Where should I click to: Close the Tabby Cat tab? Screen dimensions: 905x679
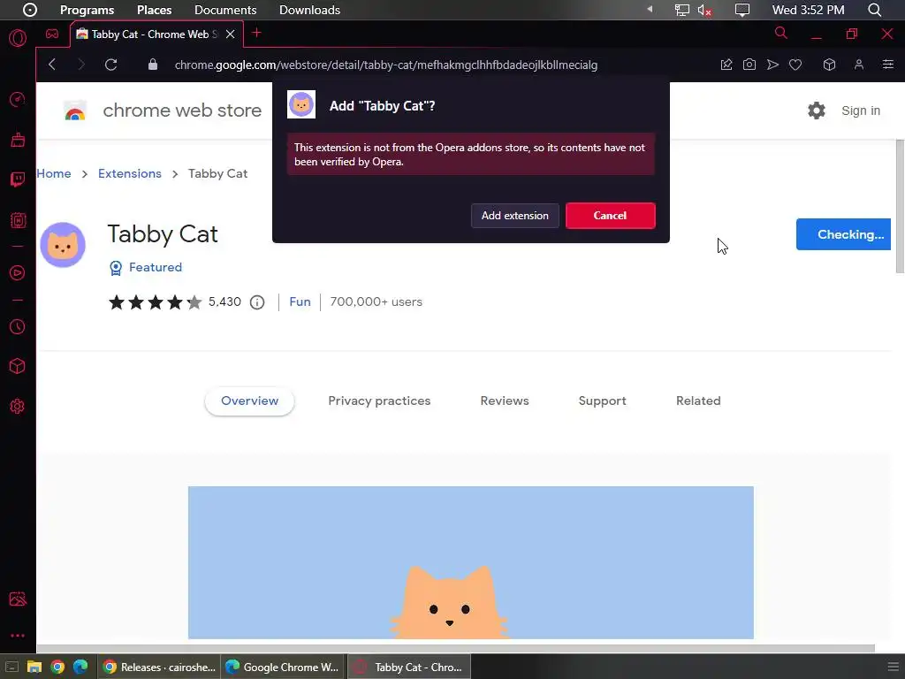click(231, 34)
